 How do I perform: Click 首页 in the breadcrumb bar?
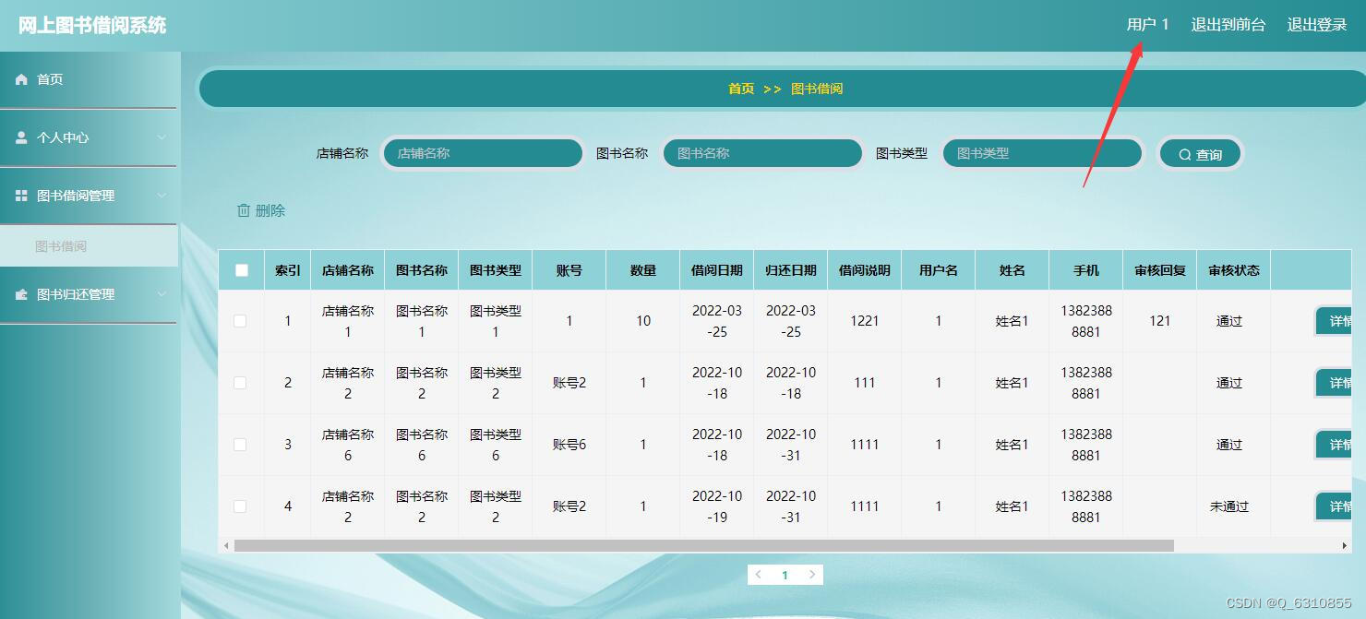click(741, 88)
